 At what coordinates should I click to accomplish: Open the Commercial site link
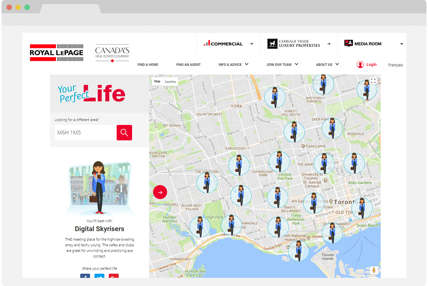pos(228,44)
